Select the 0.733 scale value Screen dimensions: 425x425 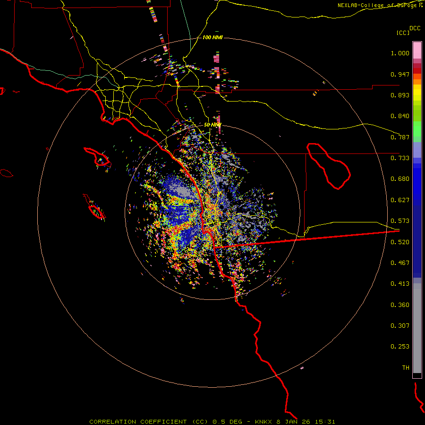[400, 158]
